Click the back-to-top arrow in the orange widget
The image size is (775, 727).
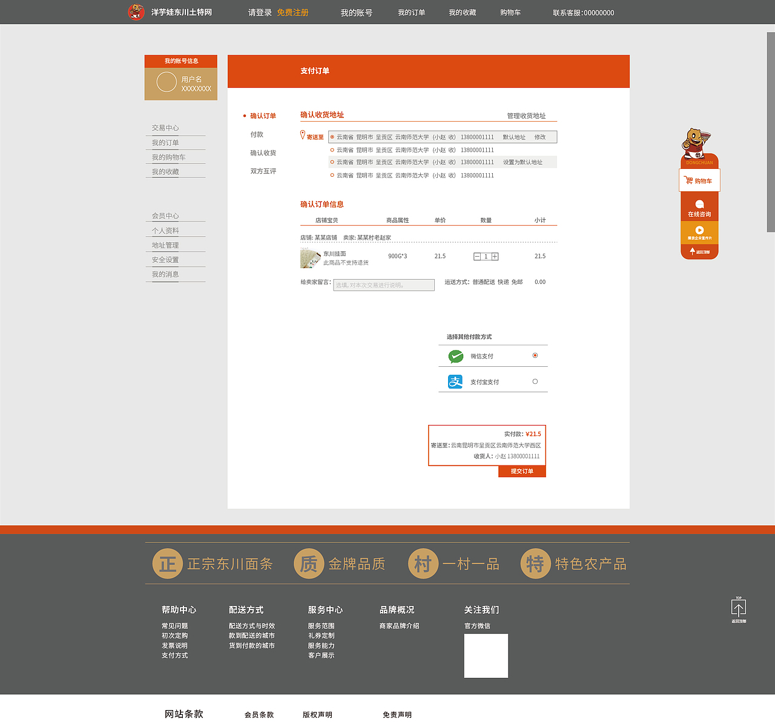693,251
